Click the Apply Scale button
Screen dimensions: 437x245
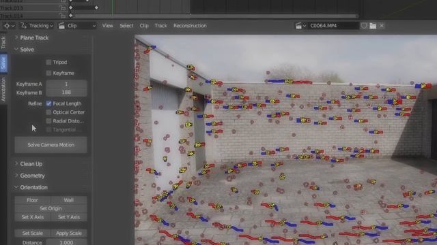69,233
